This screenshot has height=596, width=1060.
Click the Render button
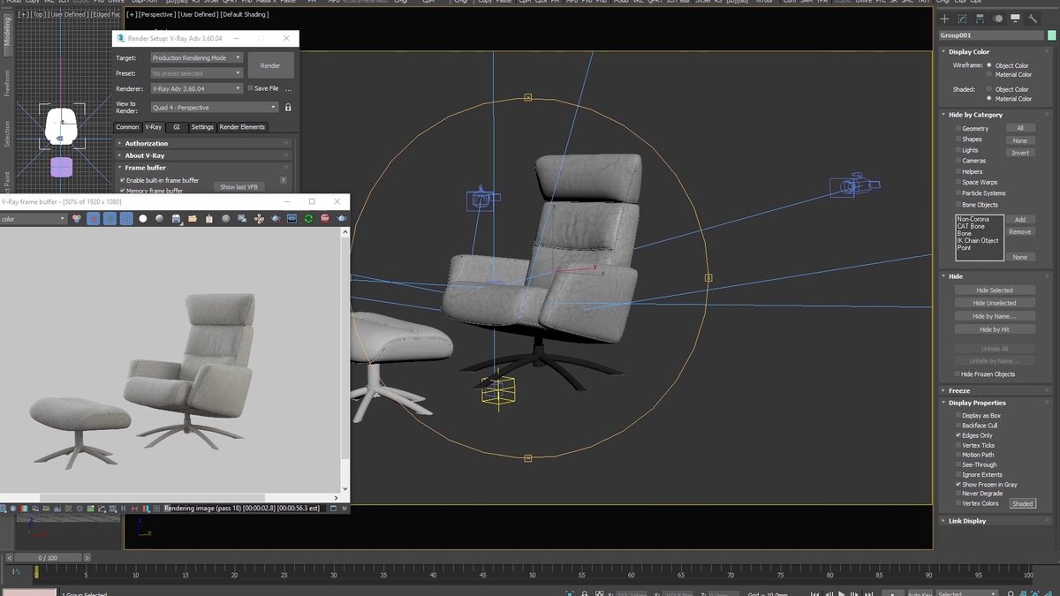(x=270, y=64)
